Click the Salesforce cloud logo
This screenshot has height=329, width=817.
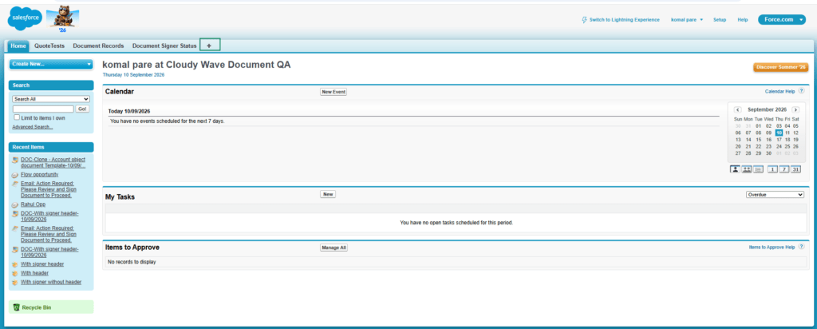click(x=25, y=20)
